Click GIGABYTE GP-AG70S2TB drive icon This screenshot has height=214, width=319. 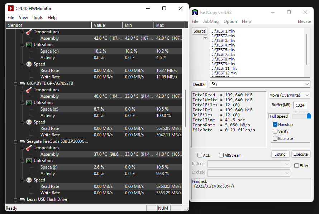22,84
